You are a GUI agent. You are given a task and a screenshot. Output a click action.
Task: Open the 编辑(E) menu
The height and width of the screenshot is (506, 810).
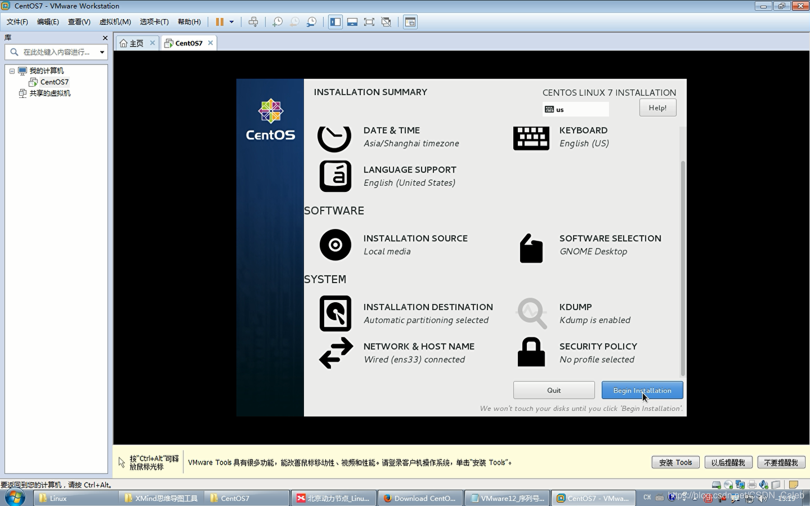pos(48,22)
